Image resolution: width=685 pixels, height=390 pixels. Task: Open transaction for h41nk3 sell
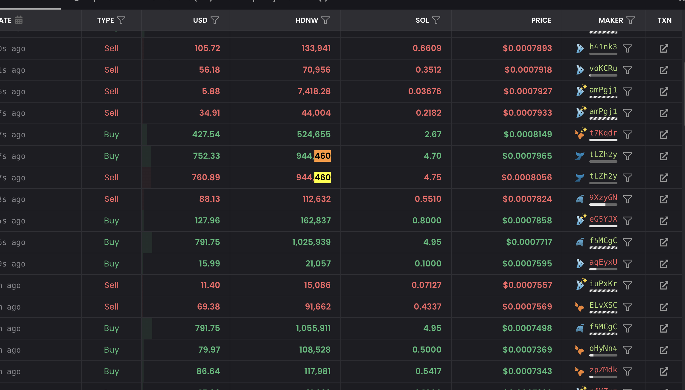pos(664,48)
